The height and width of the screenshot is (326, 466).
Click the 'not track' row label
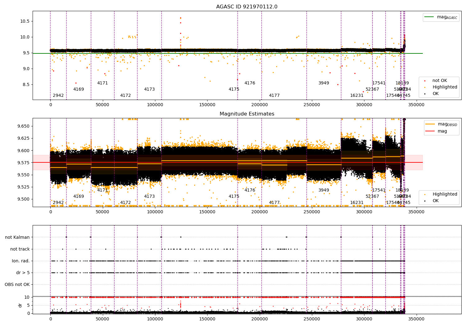pyautogui.click(x=20, y=249)
